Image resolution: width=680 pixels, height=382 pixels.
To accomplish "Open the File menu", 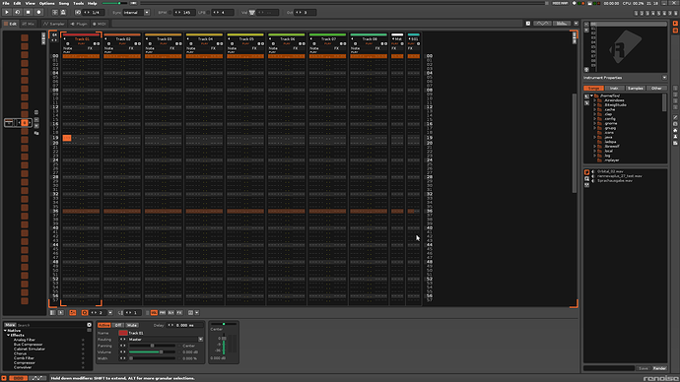I will (6, 3).
